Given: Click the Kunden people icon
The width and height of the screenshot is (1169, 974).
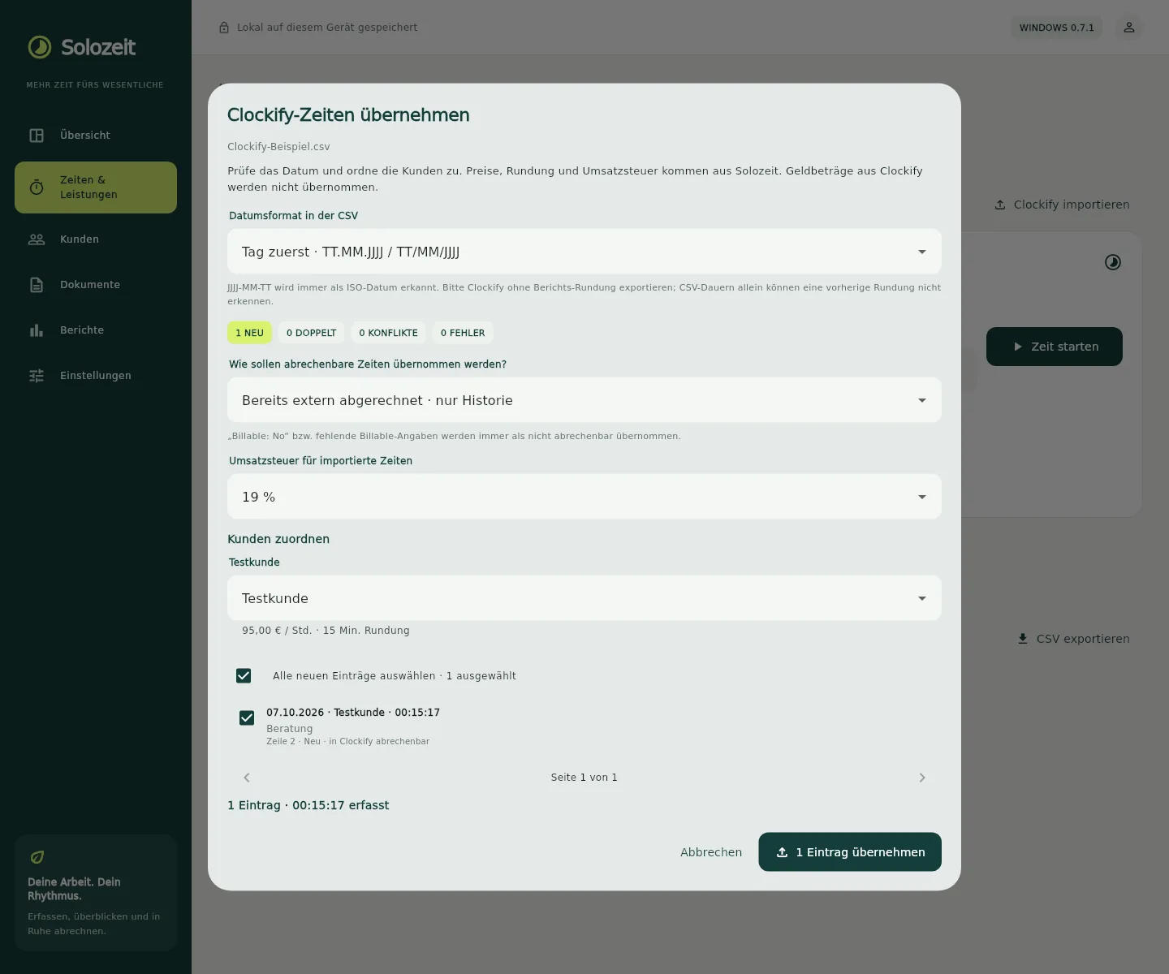Looking at the screenshot, I should tap(37, 239).
